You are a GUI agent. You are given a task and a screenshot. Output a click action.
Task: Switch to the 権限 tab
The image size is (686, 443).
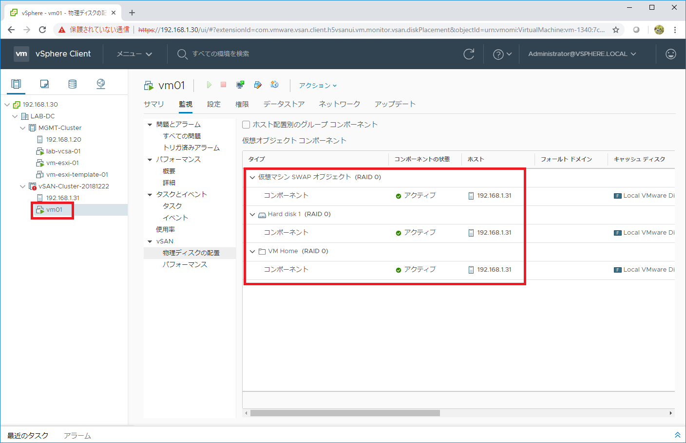[x=242, y=104]
